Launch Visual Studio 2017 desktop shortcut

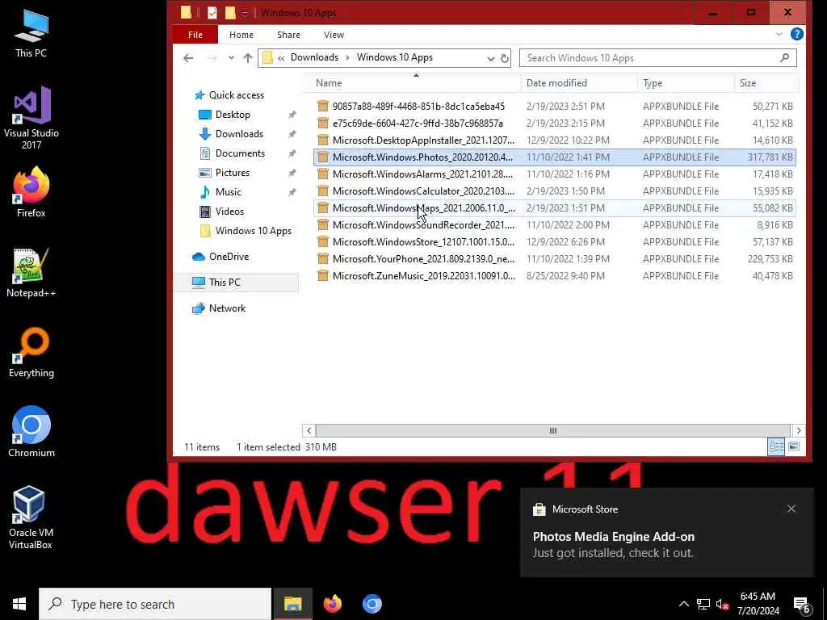pos(31,117)
